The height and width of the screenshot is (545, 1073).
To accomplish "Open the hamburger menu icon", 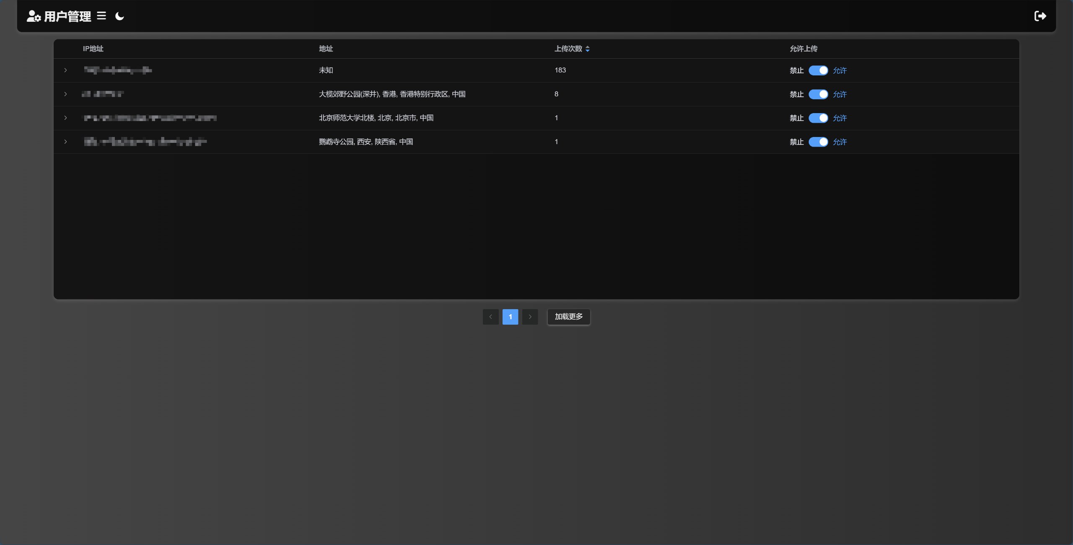I will pyautogui.click(x=101, y=16).
